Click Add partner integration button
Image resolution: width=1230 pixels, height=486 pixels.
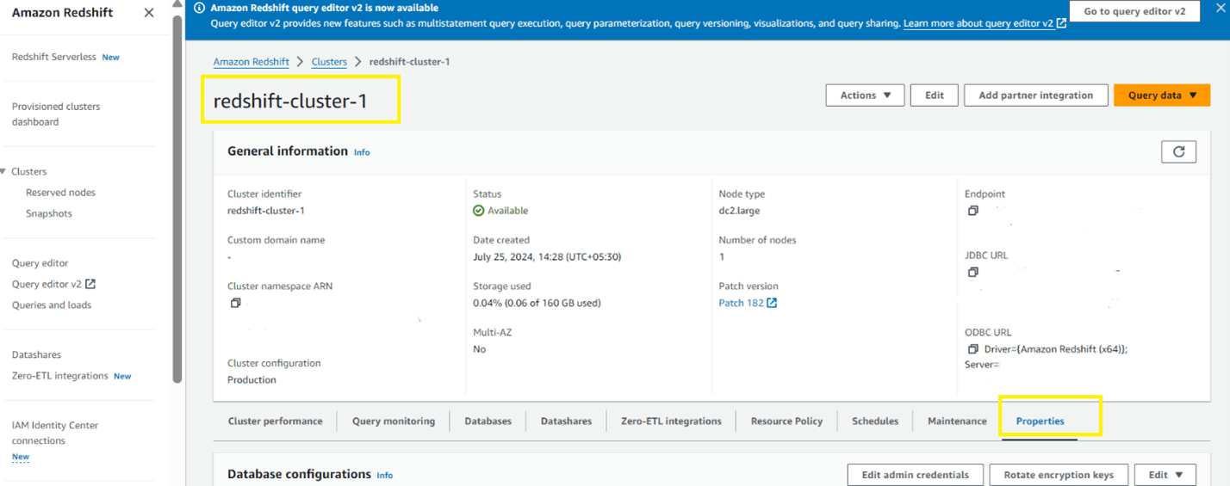(x=1035, y=95)
